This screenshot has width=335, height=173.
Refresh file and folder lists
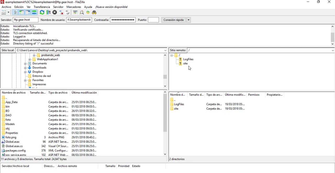[x=42, y=12]
